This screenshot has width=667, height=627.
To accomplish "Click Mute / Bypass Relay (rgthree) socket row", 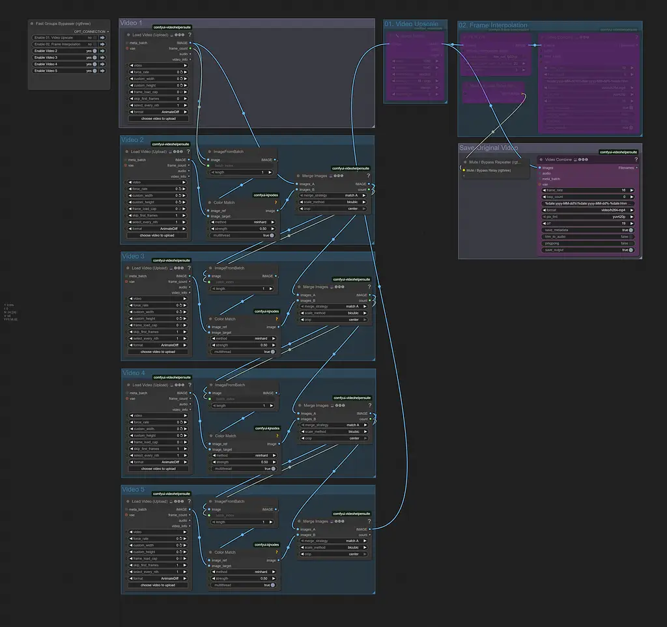I will 489,171.
